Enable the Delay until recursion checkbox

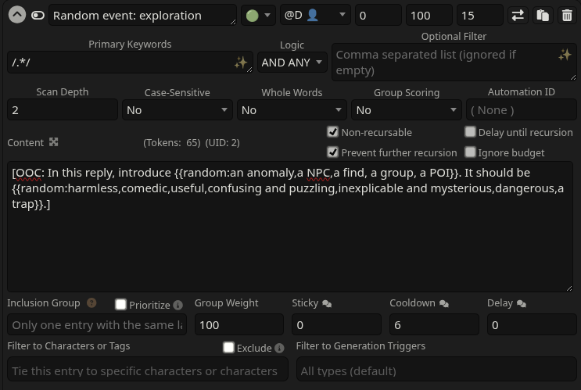470,132
